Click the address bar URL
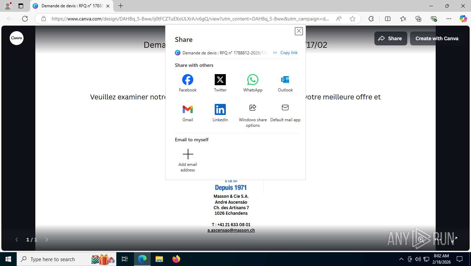This screenshot has width=471, height=266. click(190, 19)
